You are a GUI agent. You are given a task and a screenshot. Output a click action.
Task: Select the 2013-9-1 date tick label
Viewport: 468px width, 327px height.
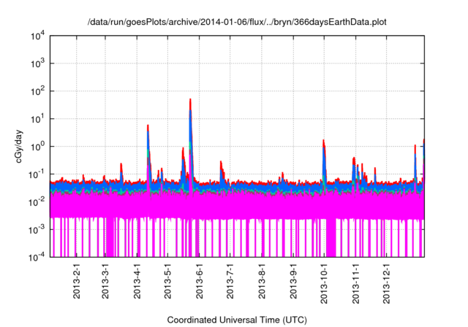pos(293,284)
